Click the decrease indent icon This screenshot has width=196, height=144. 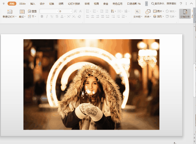[x=102, y=11]
